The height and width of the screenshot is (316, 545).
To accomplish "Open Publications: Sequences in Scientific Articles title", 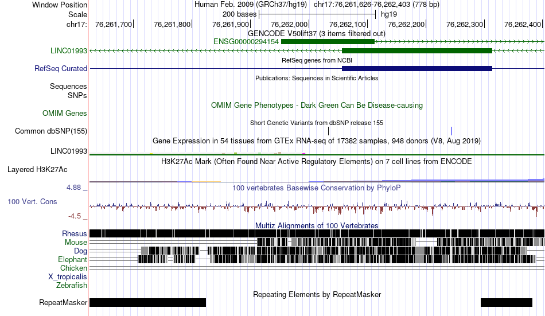I will (317, 78).
